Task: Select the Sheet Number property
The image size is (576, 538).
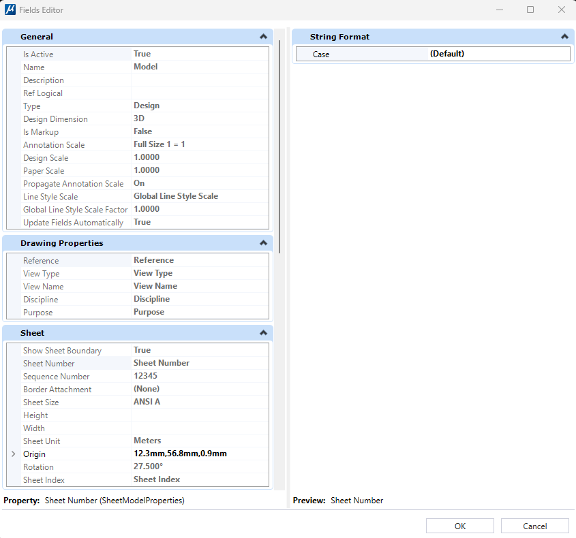Action: point(49,364)
